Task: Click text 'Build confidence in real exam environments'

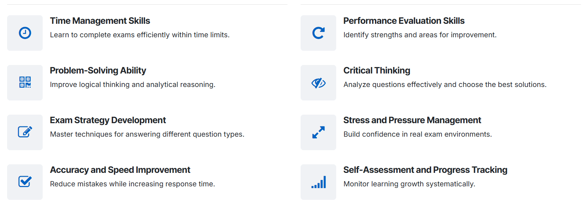Action: pos(417,134)
